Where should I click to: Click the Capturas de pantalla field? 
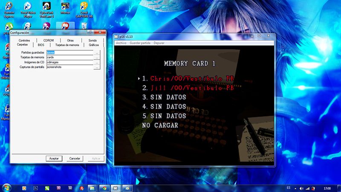[x=70, y=67]
